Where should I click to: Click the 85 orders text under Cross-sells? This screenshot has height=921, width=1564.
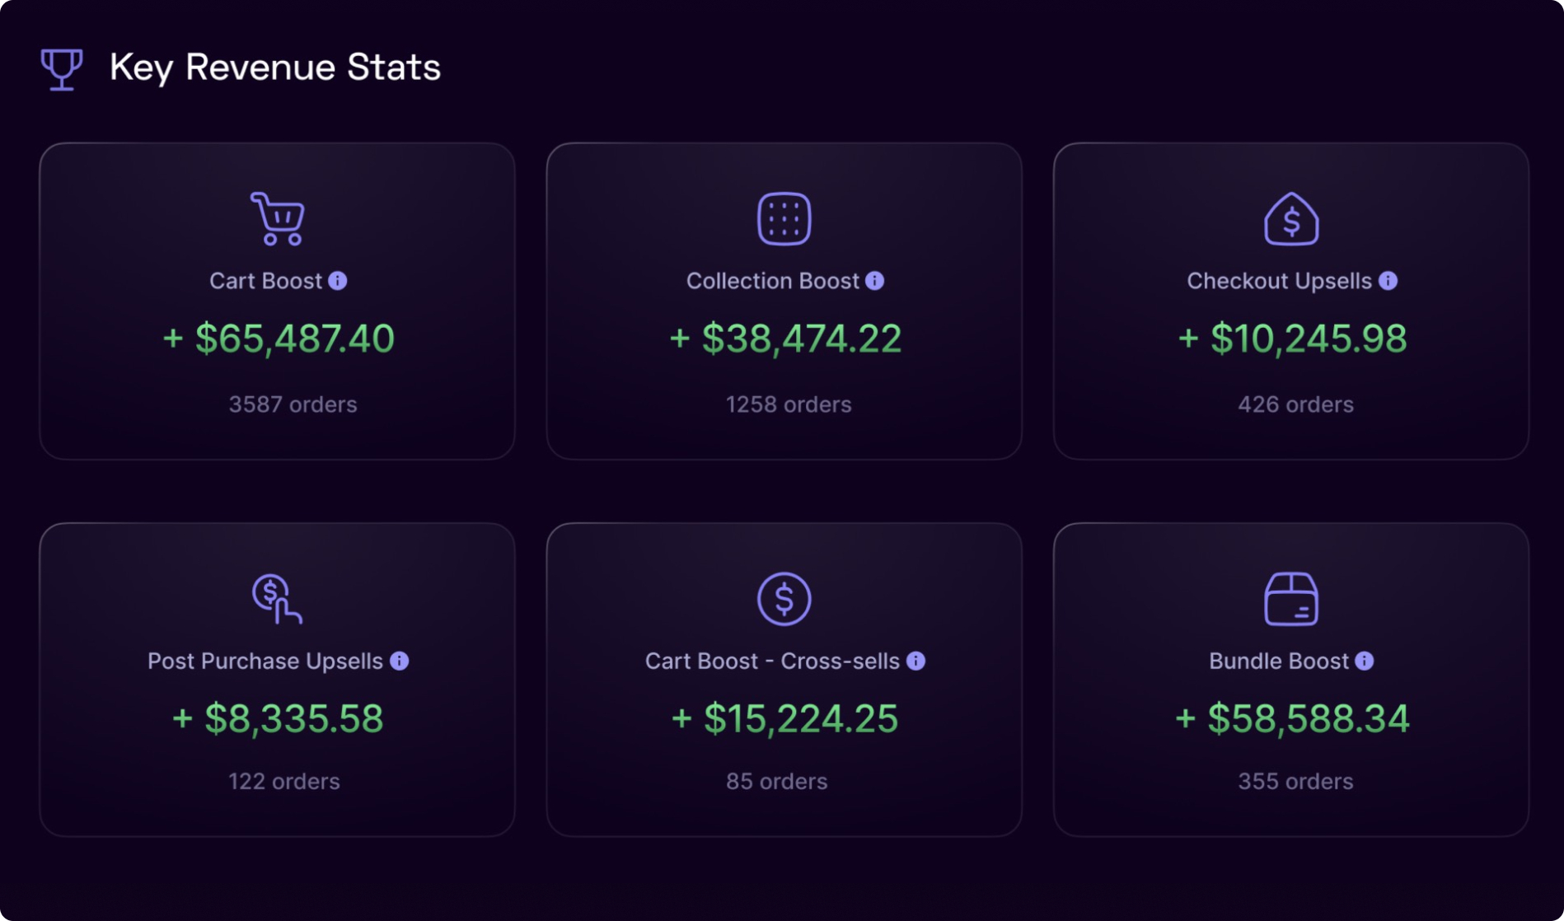coord(776,781)
